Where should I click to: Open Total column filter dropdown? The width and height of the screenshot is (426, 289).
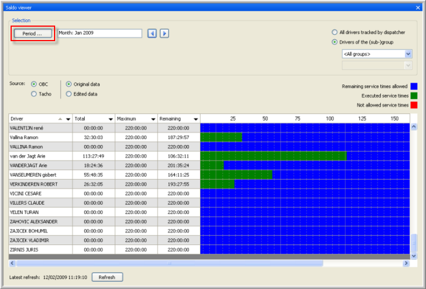110,119
